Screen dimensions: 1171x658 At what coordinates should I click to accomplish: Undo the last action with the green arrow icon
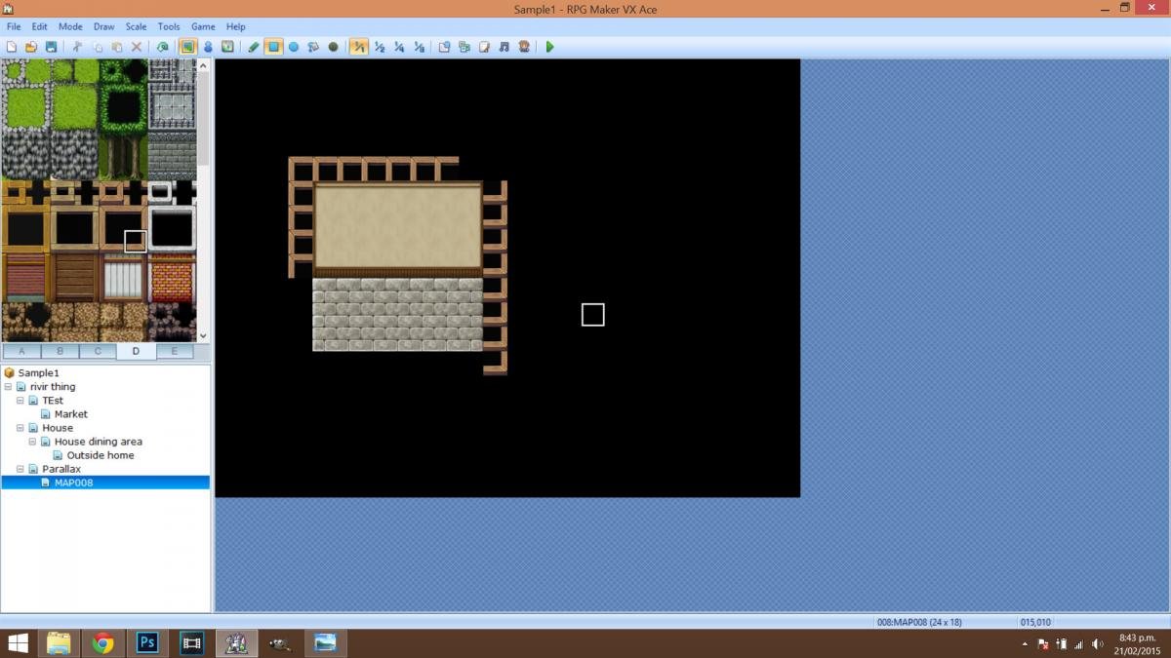[162, 46]
